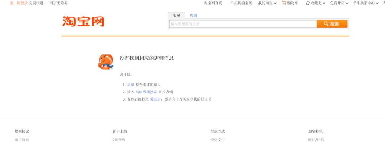Open 网页无障碍 link

coord(58,3)
